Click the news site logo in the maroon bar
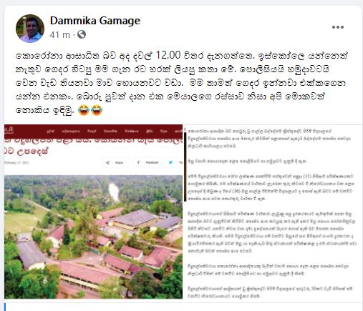Screen dimensions: 363x311 pos(9,130)
